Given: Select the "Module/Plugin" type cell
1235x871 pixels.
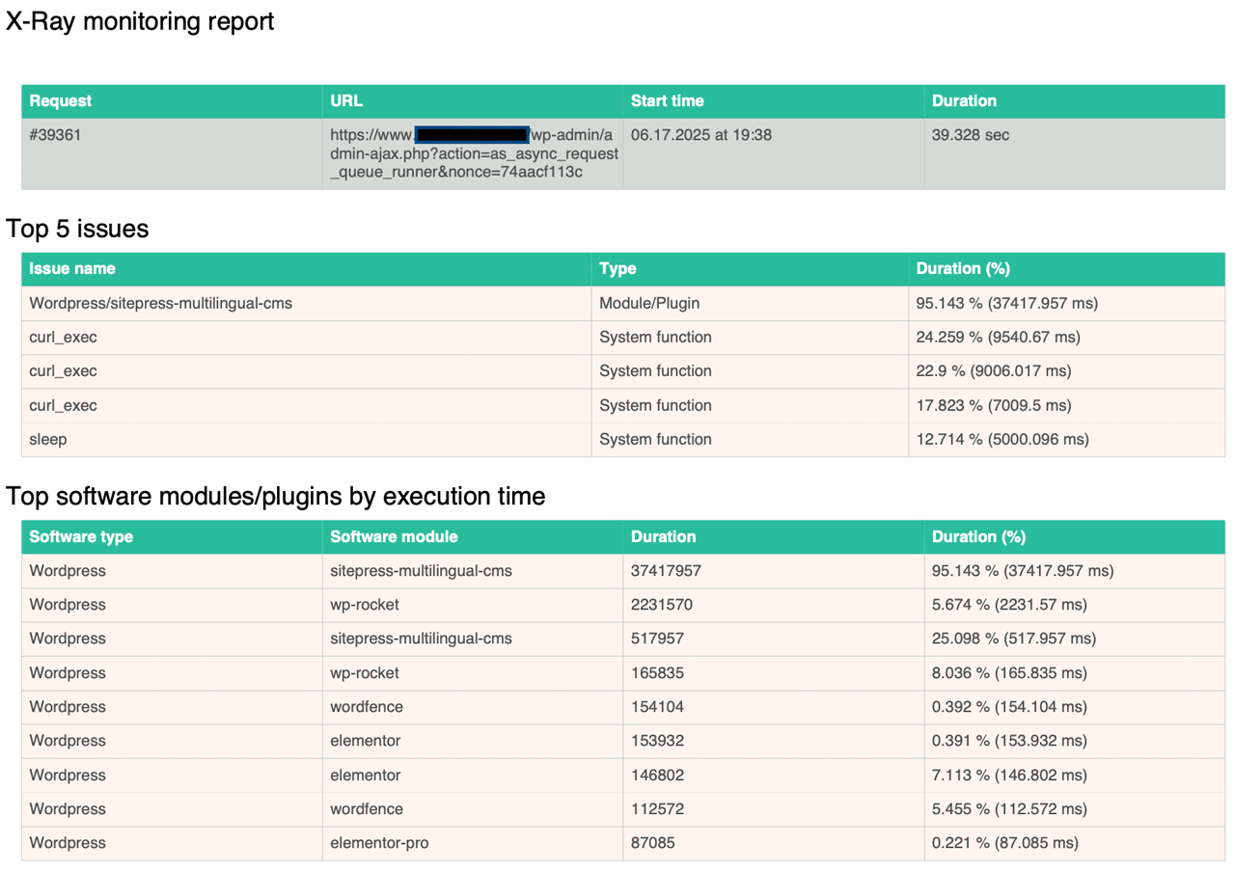Looking at the screenshot, I should (750, 303).
